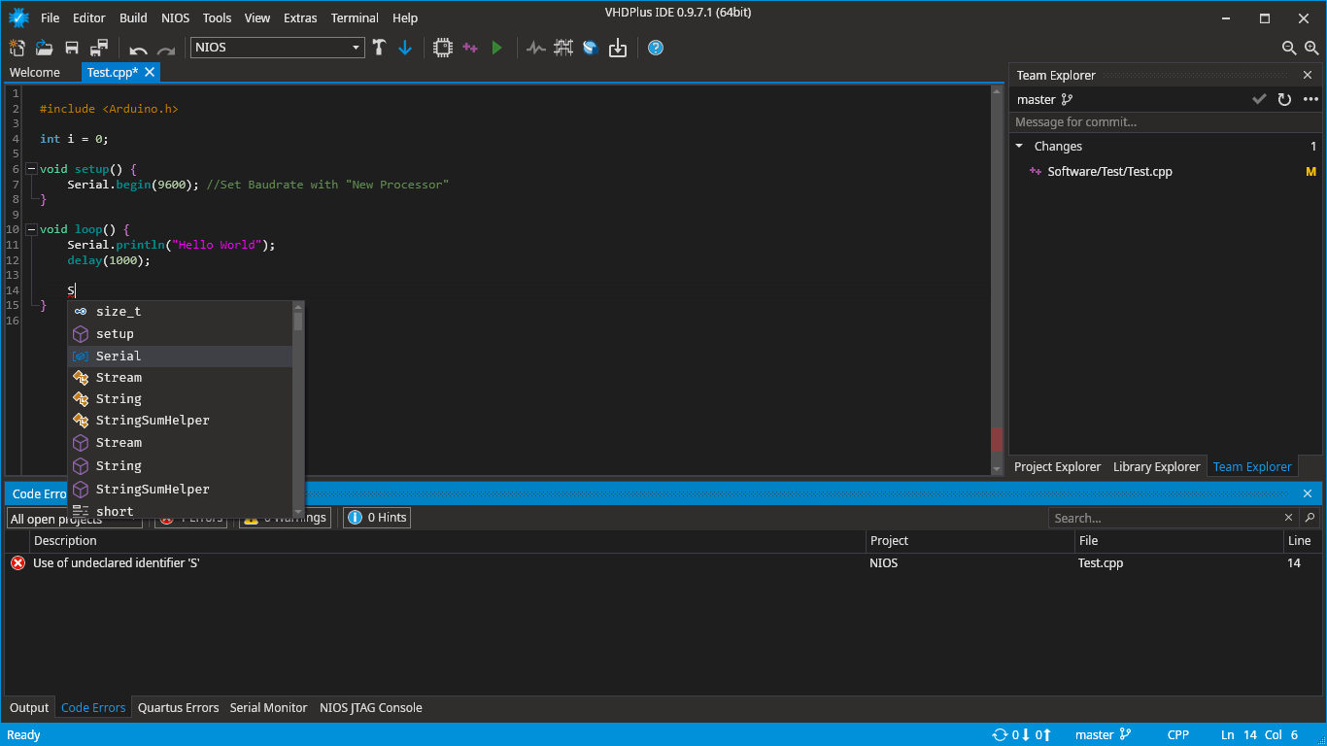Click the tray download toolbar icon
Image resolution: width=1327 pixels, height=746 pixels.
(x=618, y=48)
